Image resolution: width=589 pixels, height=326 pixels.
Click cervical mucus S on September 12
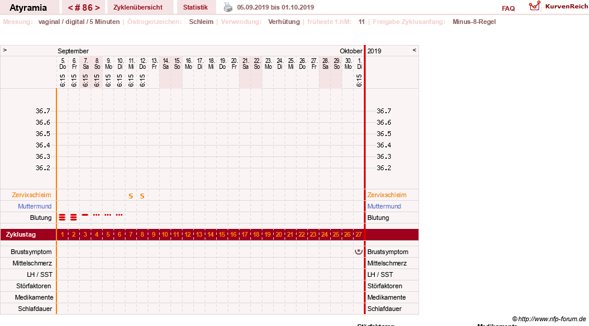coord(142,196)
